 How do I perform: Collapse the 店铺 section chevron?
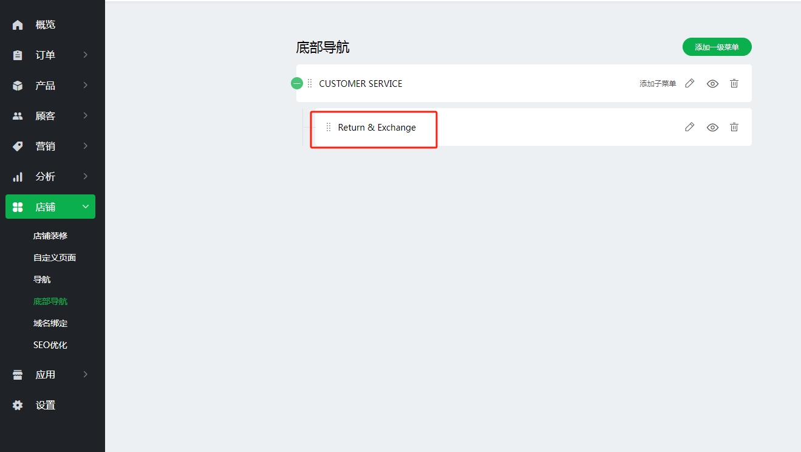(86, 207)
